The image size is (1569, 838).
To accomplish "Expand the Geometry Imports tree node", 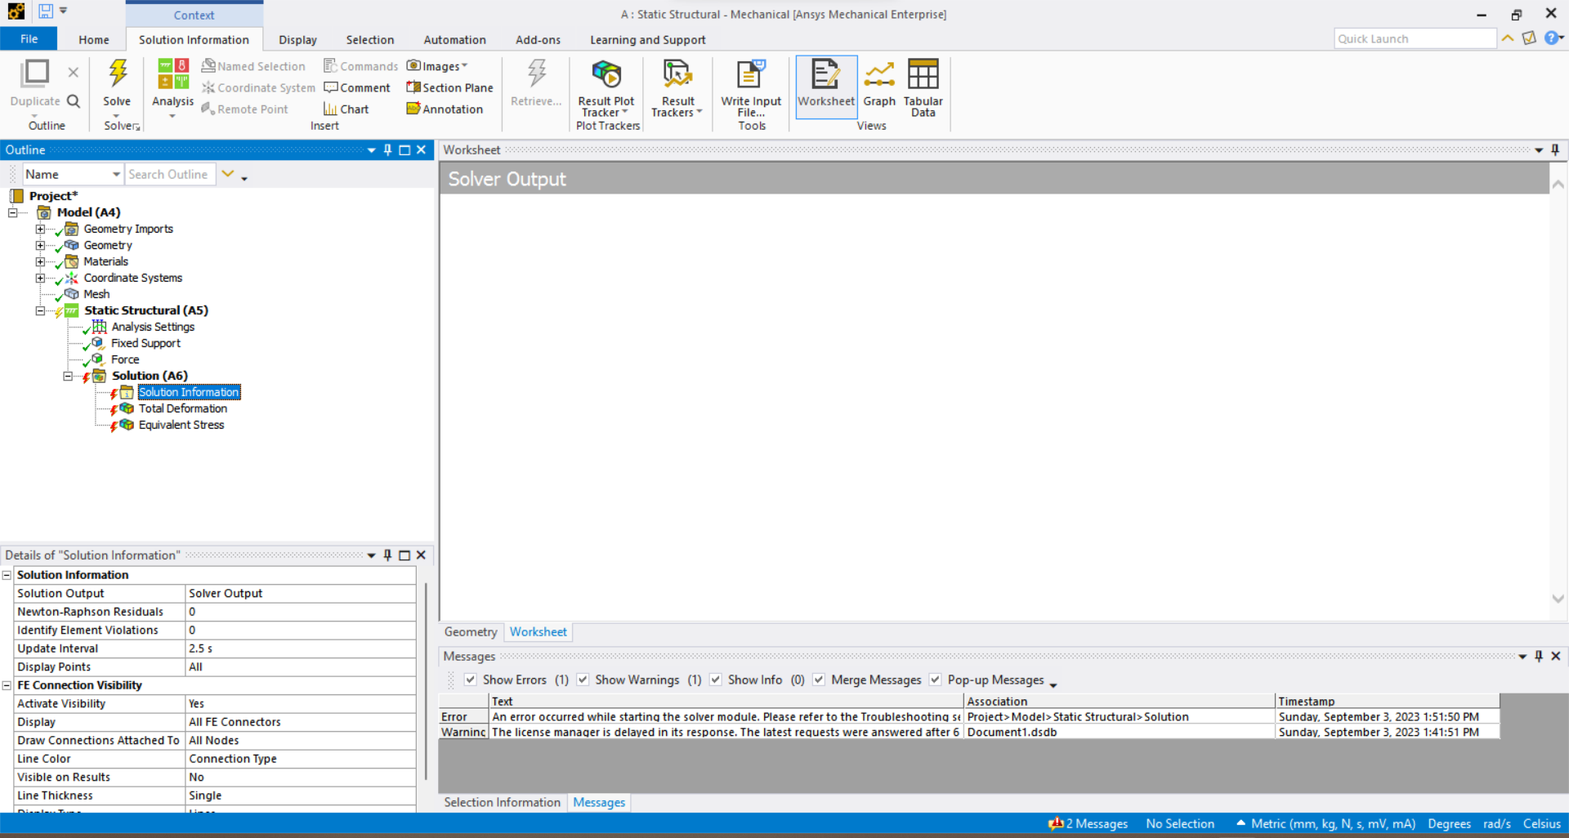I will 40,230.
